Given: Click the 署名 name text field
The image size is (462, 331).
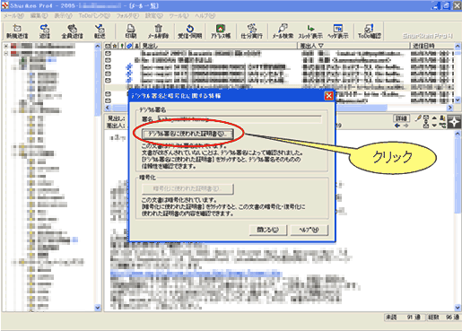Looking at the screenshot, I should pyautogui.click(x=240, y=119).
